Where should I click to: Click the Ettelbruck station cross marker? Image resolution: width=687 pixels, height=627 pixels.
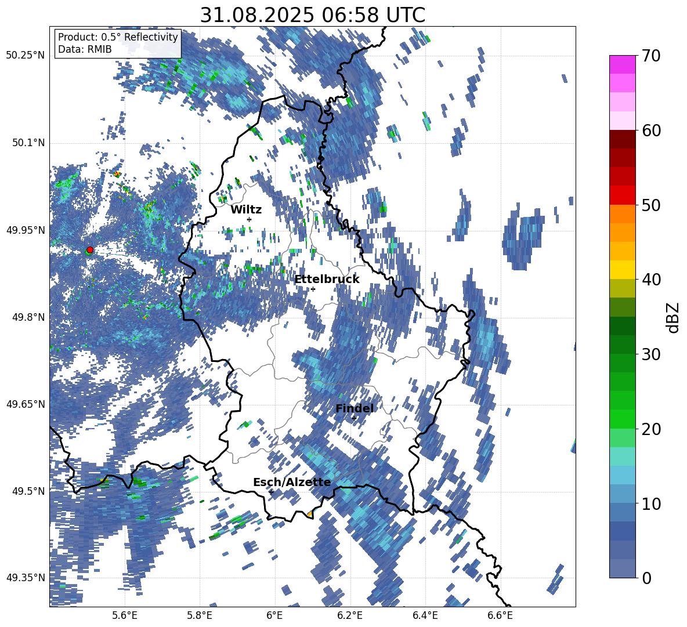[313, 289]
